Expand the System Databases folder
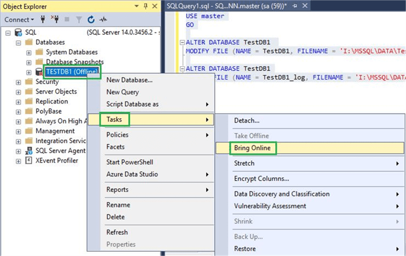This screenshot has height=256, width=406. pyautogui.click(x=29, y=52)
